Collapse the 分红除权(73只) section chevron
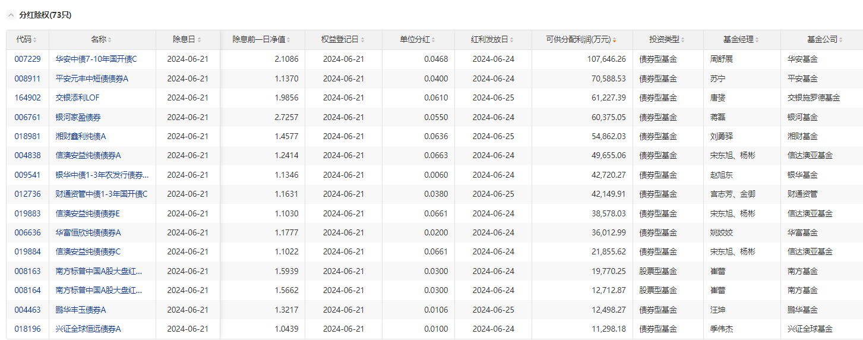The height and width of the screenshot is (340, 863). (x=10, y=15)
